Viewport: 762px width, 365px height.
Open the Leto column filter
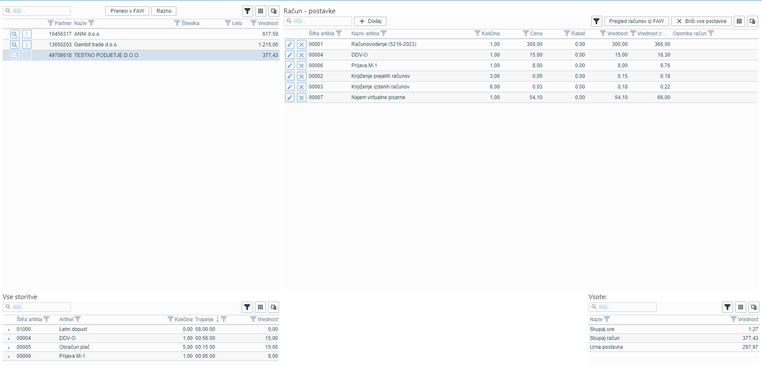(228, 23)
